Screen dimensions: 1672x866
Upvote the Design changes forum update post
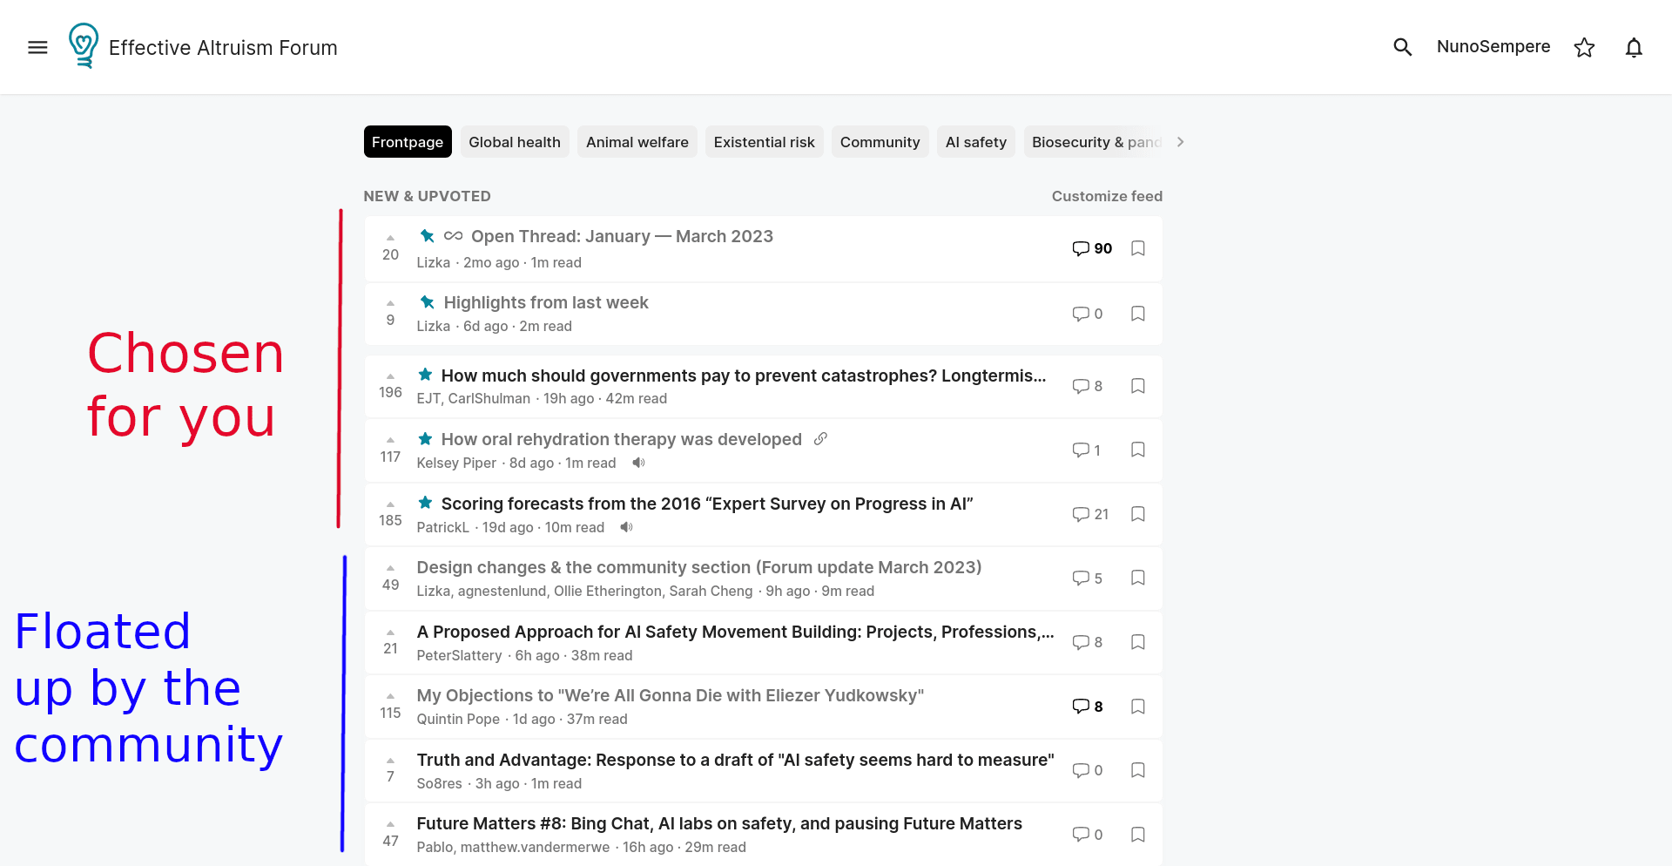390,568
